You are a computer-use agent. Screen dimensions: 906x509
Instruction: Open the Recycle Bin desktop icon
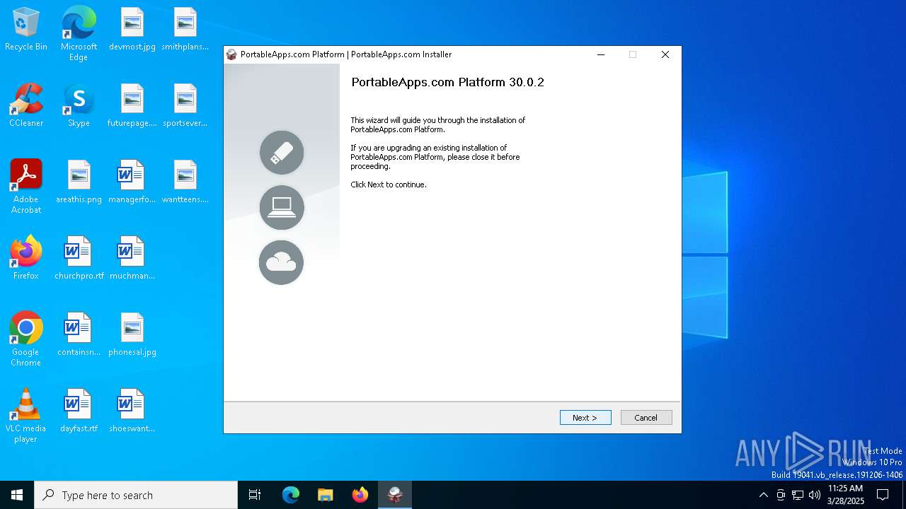coord(26,30)
